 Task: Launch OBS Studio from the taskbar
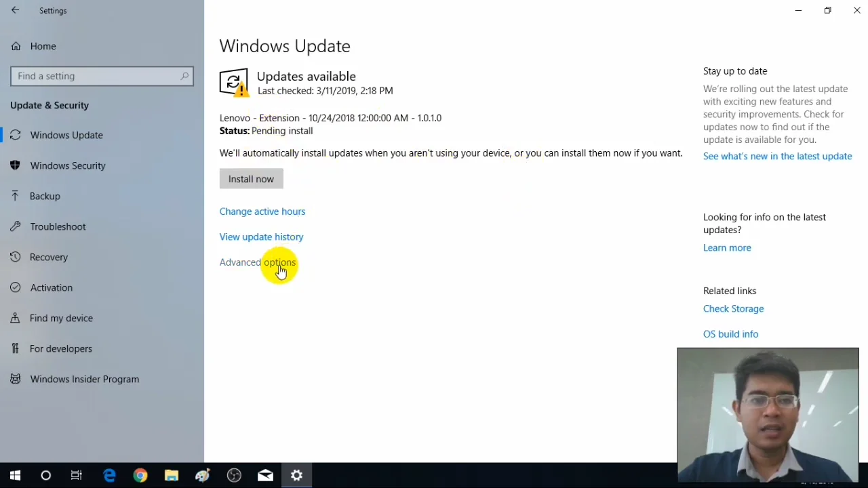coord(233,475)
